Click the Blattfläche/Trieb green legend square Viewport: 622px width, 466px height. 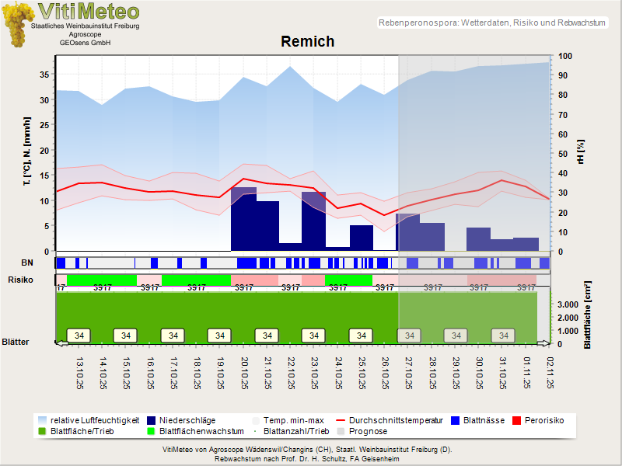[42, 431]
